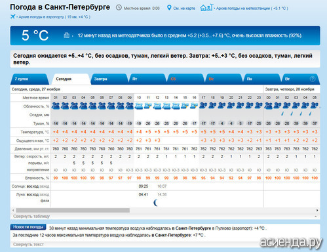The image size is (327, 252).
Task: Click the 01 hour cloud icon
Action: (x=56, y=106)
